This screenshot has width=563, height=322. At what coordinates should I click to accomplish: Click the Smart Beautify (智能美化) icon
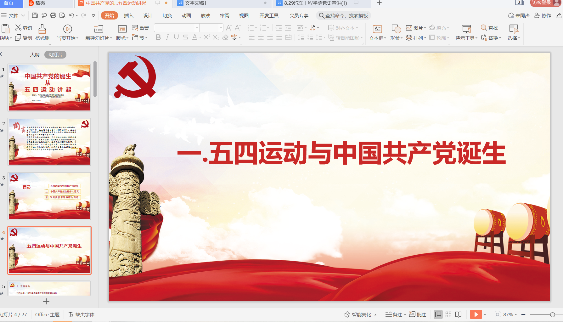tap(347, 314)
